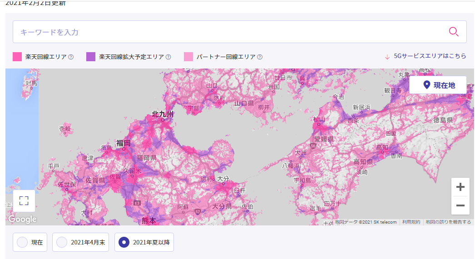Focus the キーワードを入力 search field
This screenshot has height=259, width=475.
tap(240, 32)
